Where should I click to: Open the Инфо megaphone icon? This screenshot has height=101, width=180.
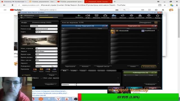coord(88,16)
